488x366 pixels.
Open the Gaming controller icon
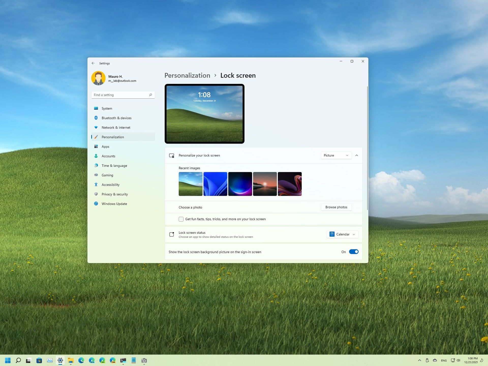pyautogui.click(x=96, y=175)
